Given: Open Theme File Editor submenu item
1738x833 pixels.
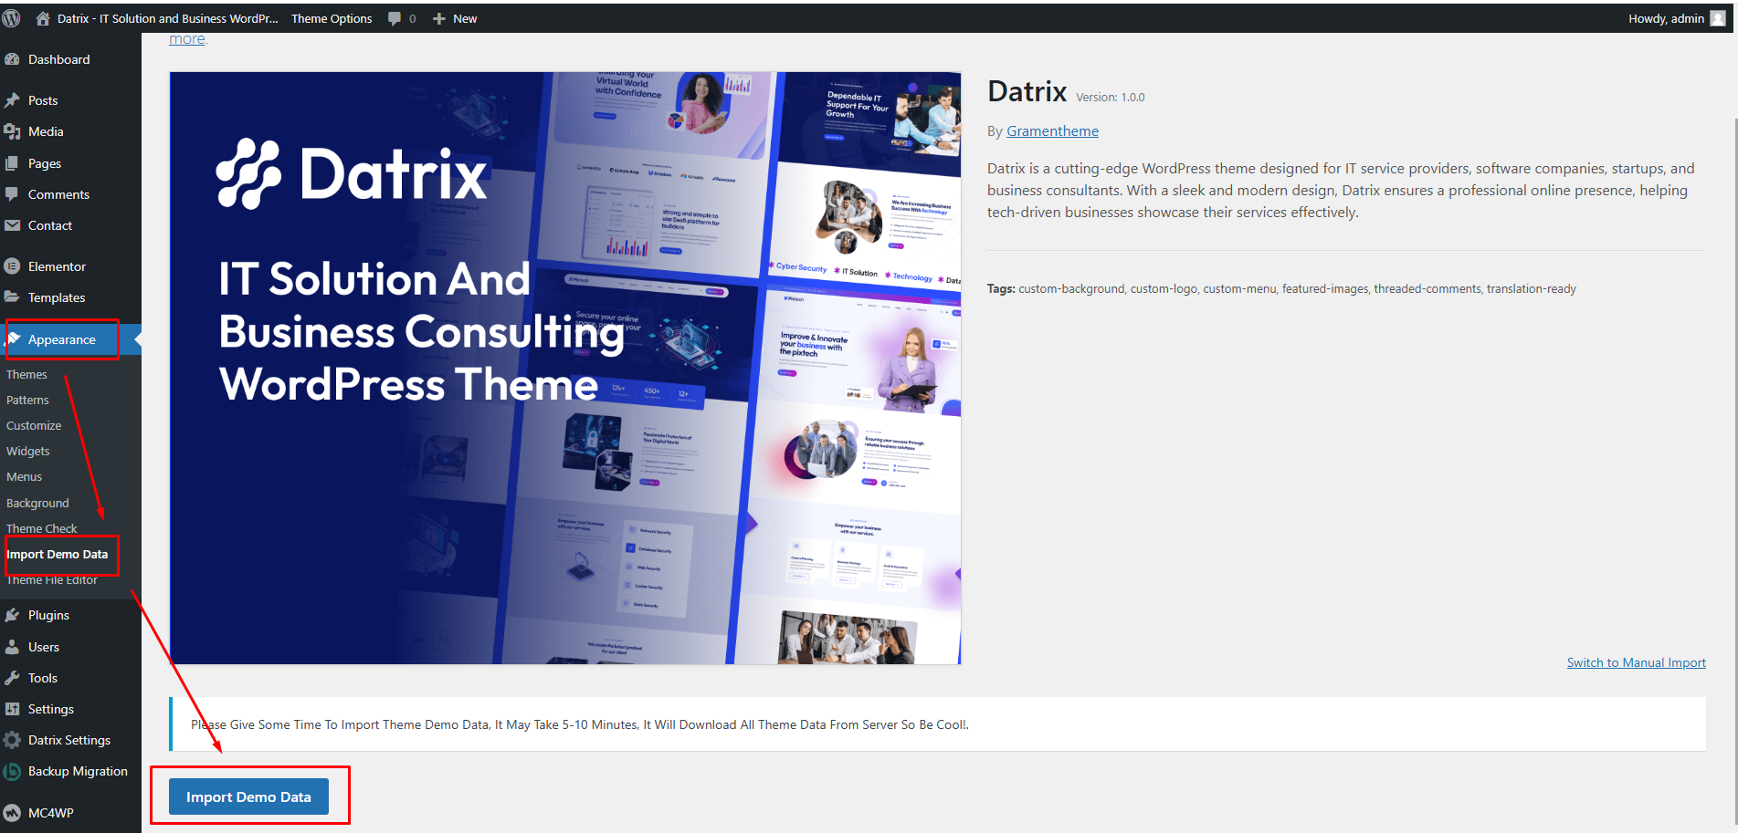Looking at the screenshot, I should 52,579.
